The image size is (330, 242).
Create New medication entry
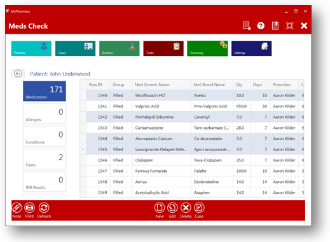pyautogui.click(x=160, y=210)
